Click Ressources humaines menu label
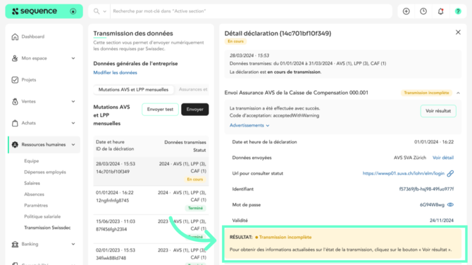This screenshot has height=265, width=472. (44, 145)
